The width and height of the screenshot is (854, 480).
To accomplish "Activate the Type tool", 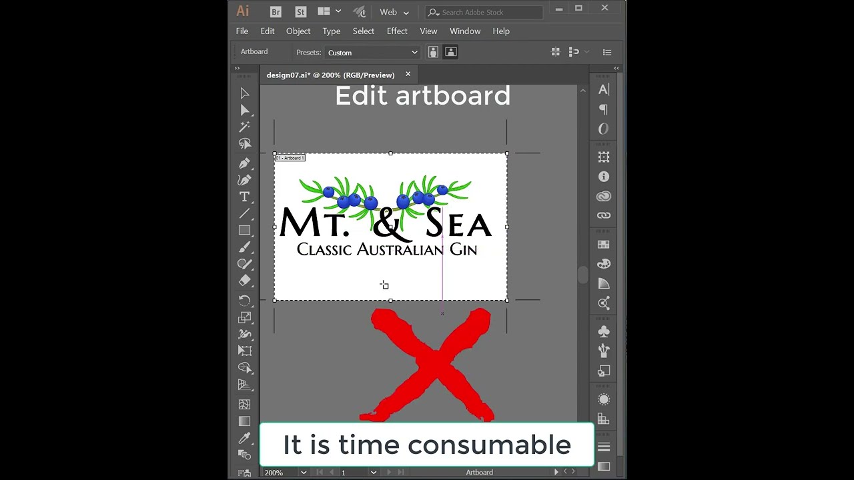I will coord(244,197).
